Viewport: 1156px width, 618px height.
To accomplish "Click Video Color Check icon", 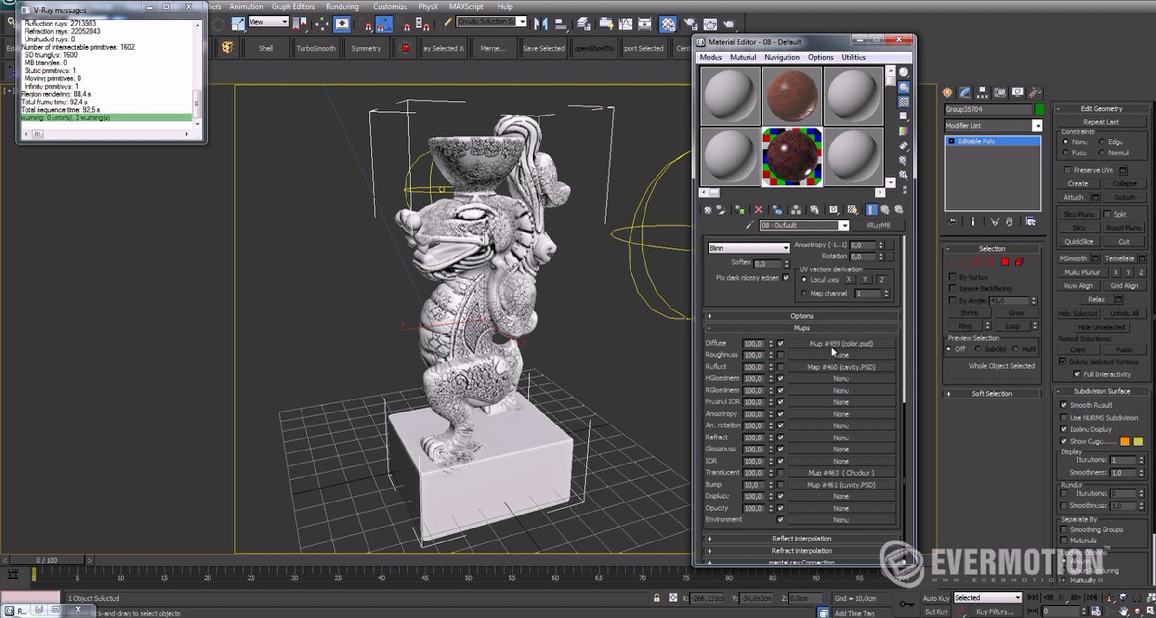I will [904, 131].
